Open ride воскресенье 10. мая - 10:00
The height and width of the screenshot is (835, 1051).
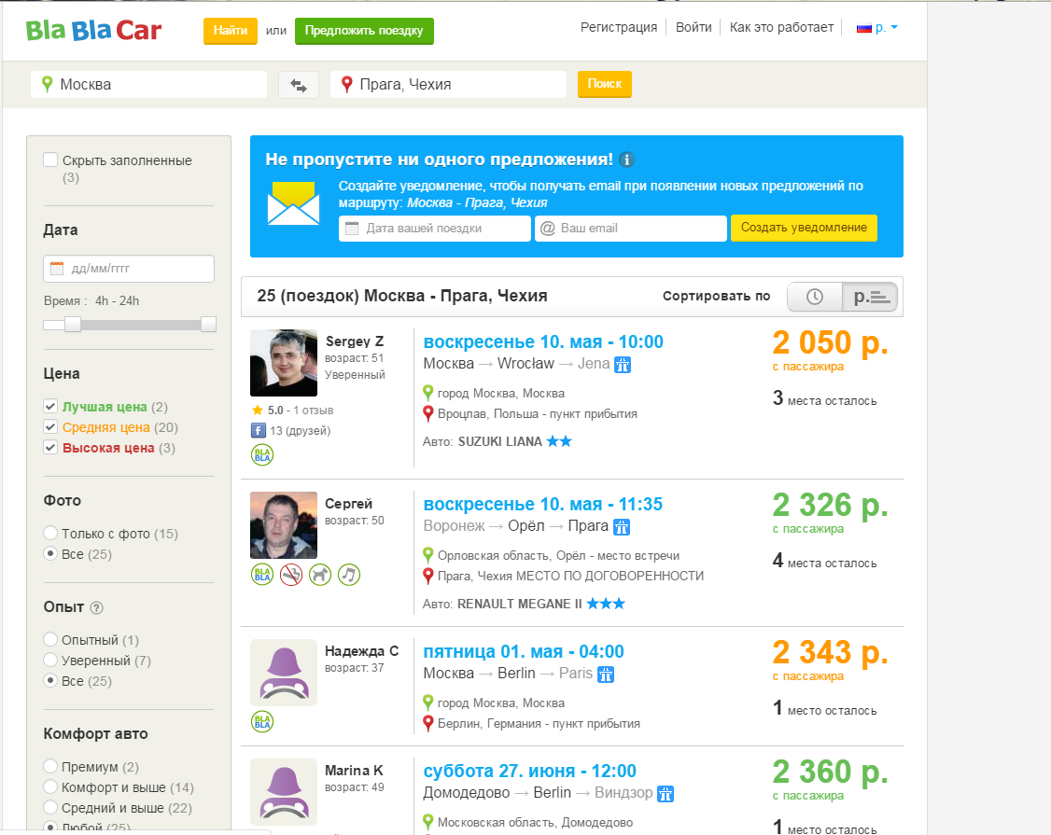click(x=543, y=341)
